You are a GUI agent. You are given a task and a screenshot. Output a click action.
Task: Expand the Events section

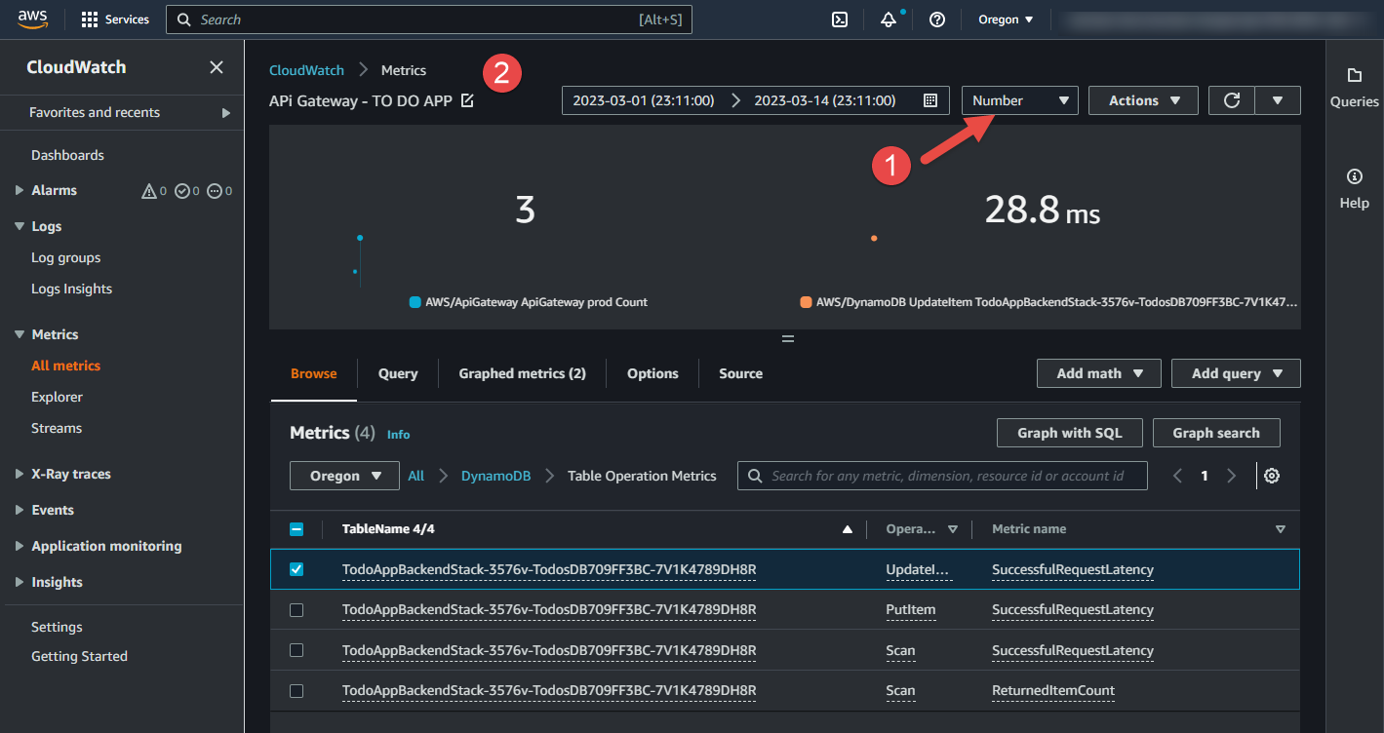20,510
